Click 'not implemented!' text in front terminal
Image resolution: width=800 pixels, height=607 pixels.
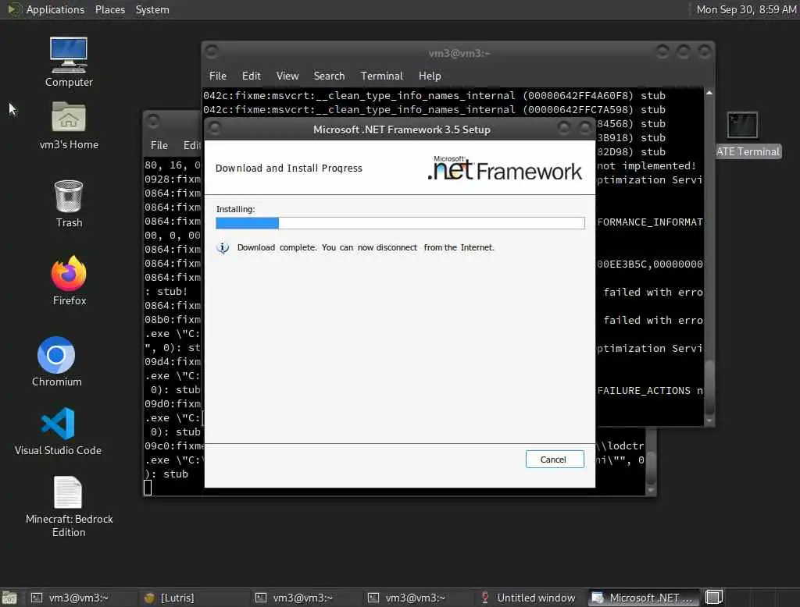[x=647, y=165]
